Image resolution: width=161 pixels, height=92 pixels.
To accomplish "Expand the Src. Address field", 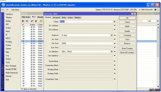I will pyautogui.click(x=115, y=25).
